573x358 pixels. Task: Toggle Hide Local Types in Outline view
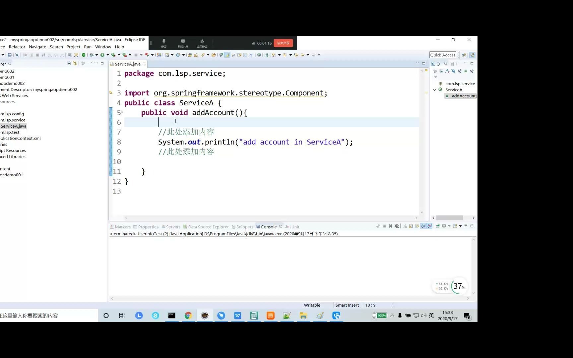pos(472,71)
